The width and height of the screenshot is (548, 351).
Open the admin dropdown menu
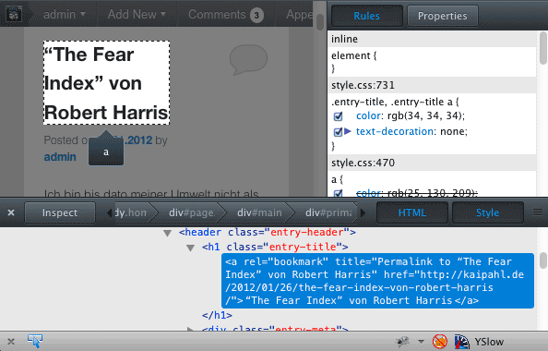[65, 15]
